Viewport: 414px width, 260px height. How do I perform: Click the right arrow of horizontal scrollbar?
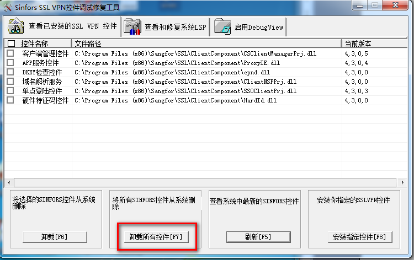pos(402,182)
